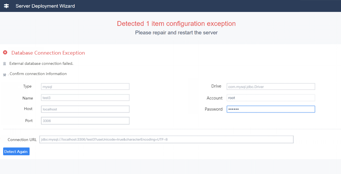341x174 pixels.
Task: Click the signpost logo icon in header
Action: pyautogui.click(x=7, y=6)
